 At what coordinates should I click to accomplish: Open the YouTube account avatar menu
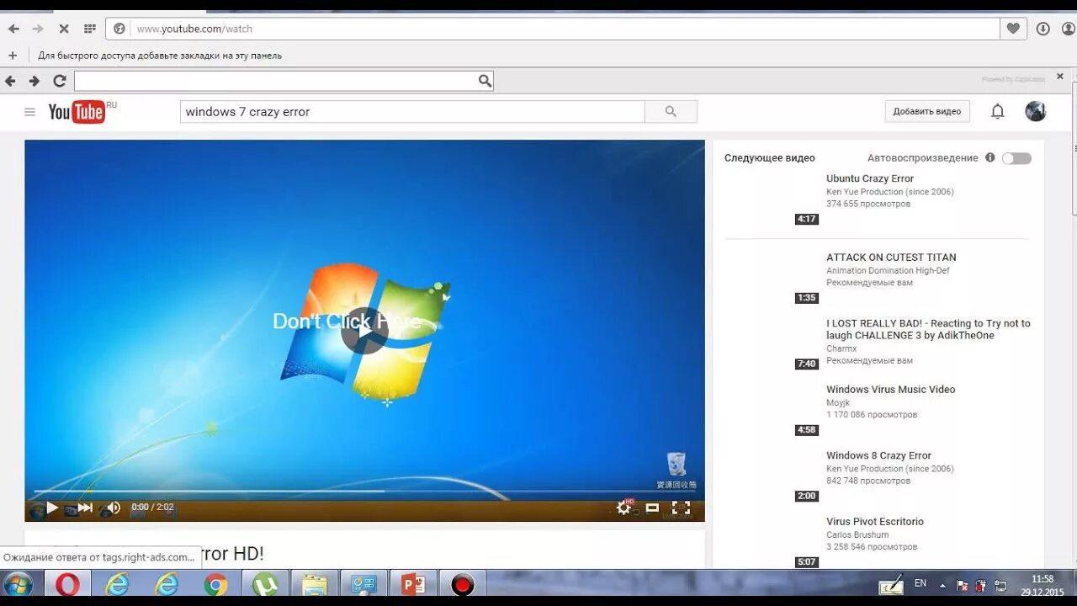coord(1036,111)
